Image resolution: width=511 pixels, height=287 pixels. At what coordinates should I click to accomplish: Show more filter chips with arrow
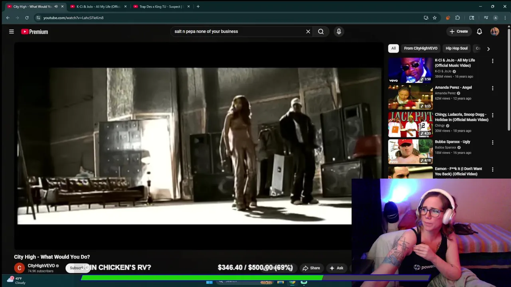pos(488,49)
